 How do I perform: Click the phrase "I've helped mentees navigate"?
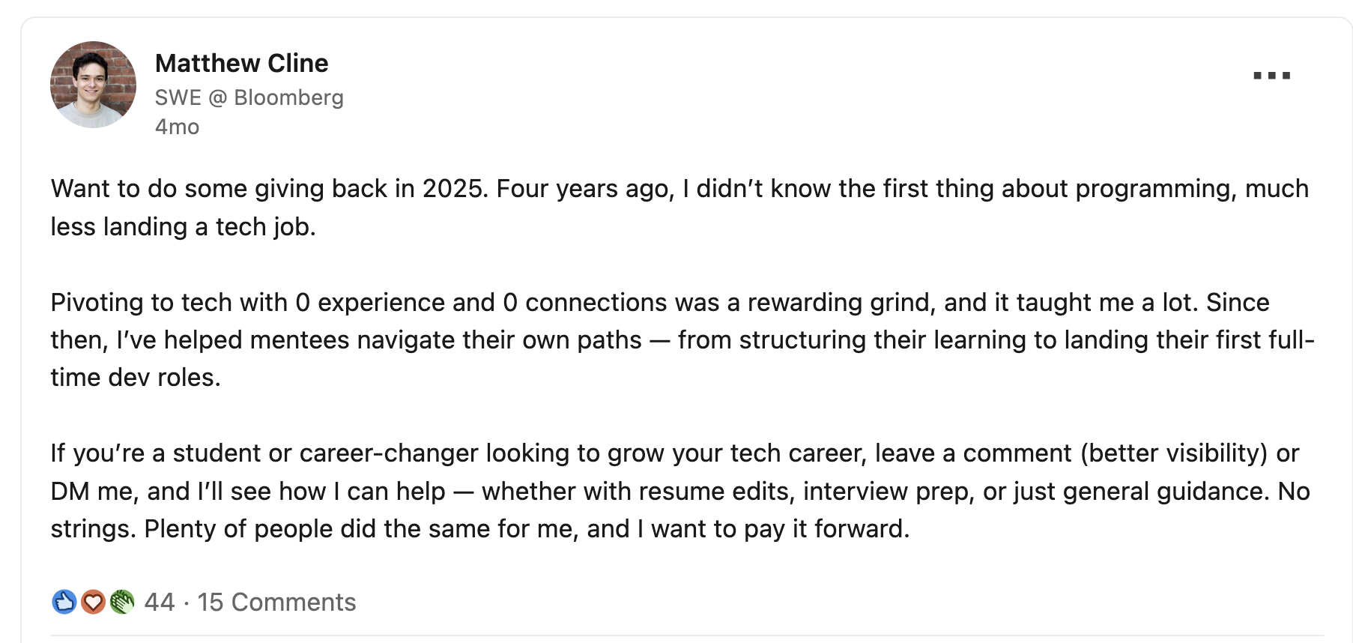tap(300, 340)
